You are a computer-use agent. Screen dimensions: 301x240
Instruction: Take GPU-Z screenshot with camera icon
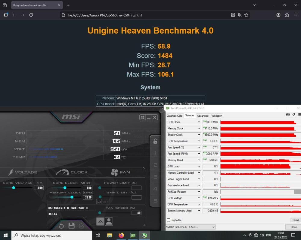[288, 114]
